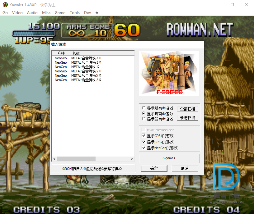Click the 新增扫描 button
This screenshot has width=254, height=214.
click(188, 118)
